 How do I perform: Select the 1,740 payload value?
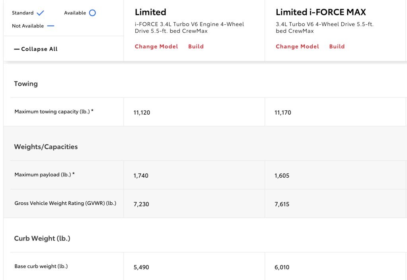click(x=141, y=176)
